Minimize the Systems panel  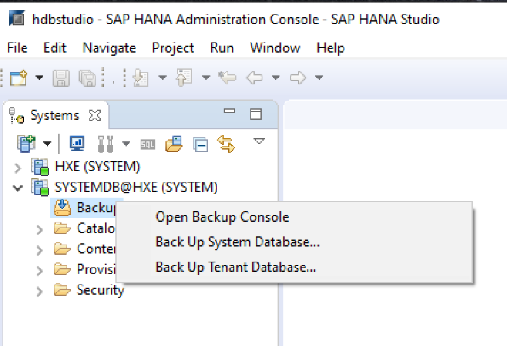click(x=229, y=111)
